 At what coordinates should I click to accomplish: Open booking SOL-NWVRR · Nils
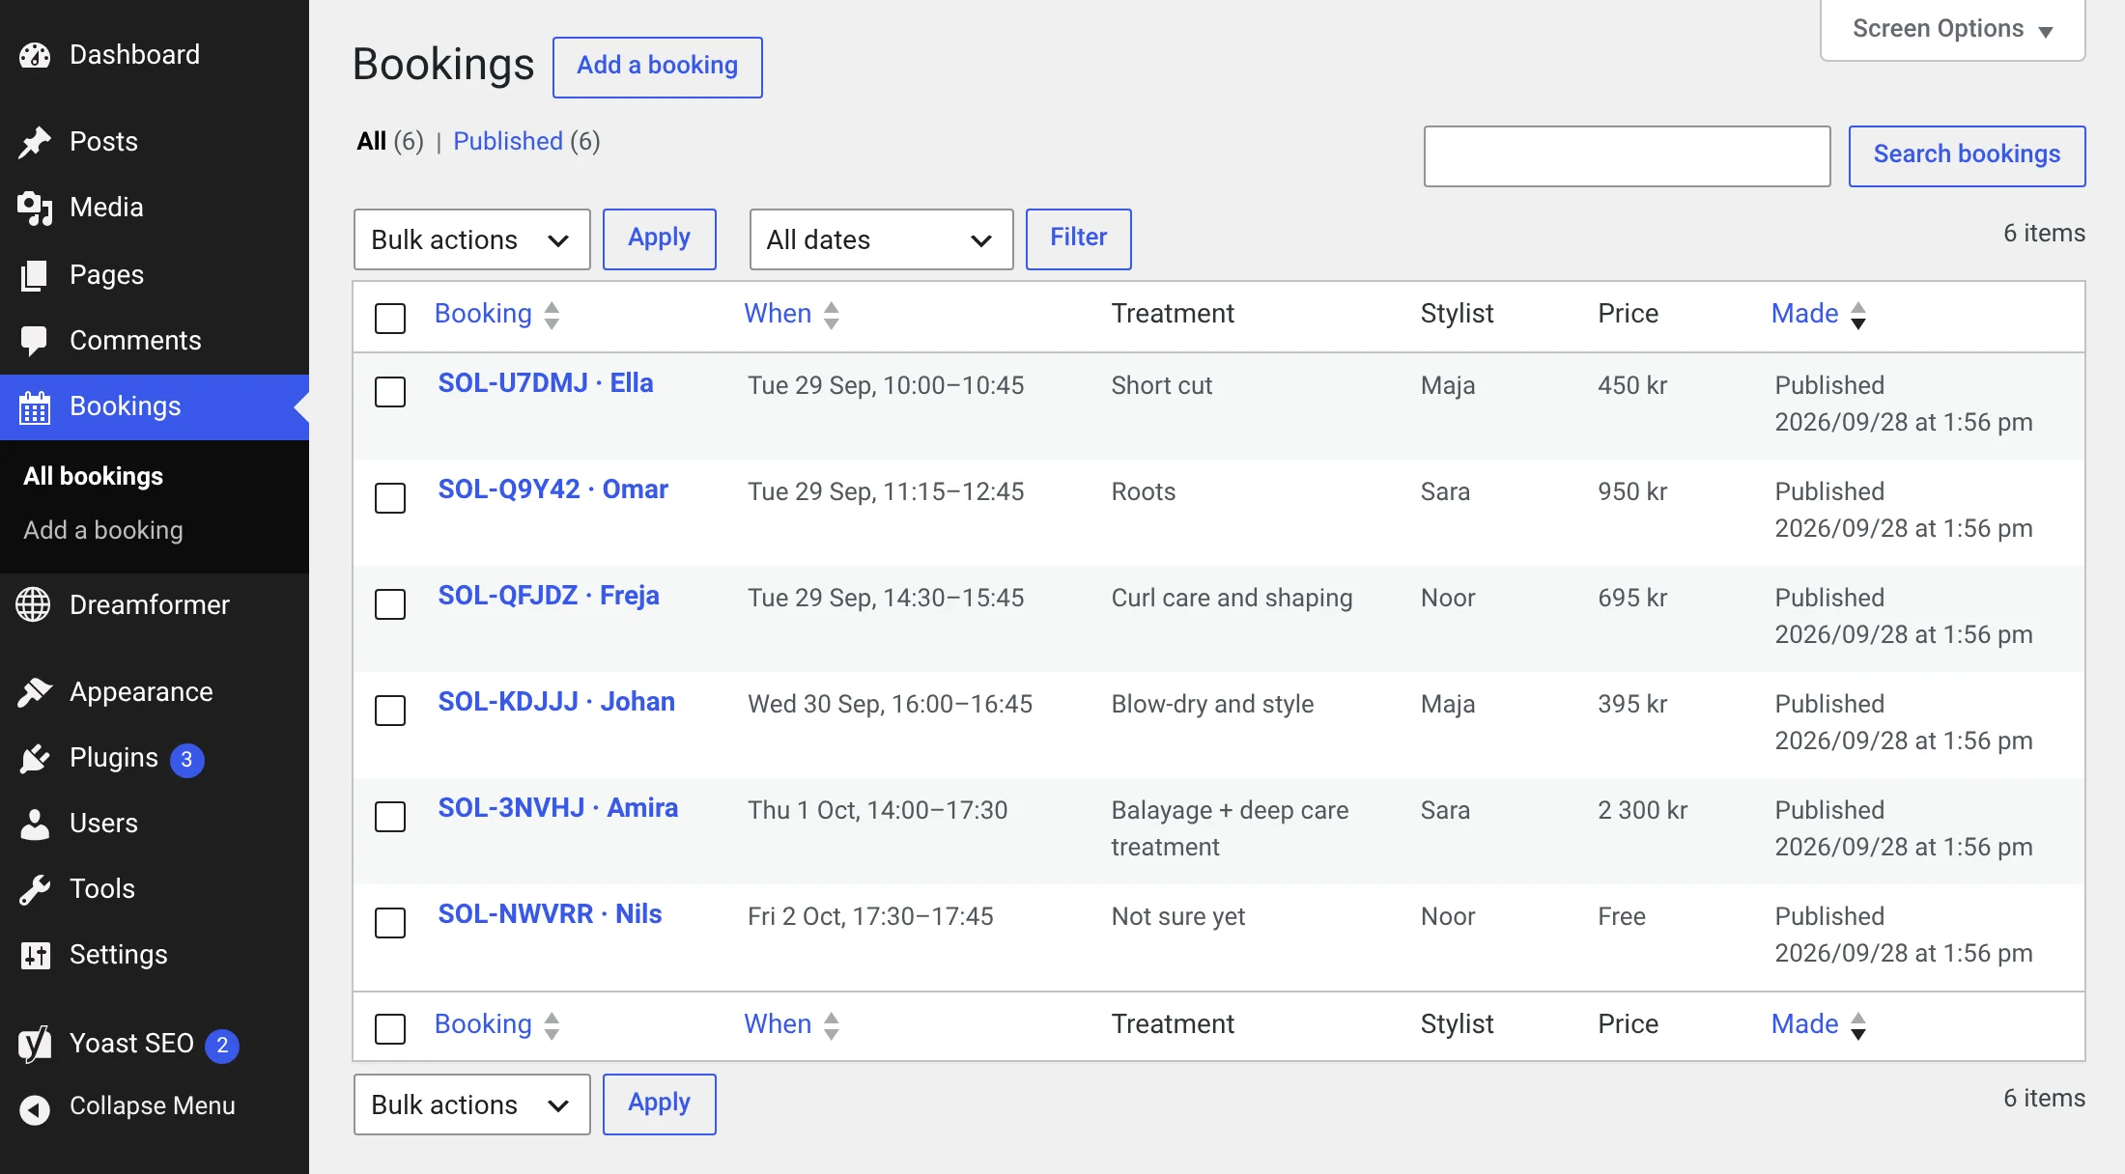click(550, 914)
